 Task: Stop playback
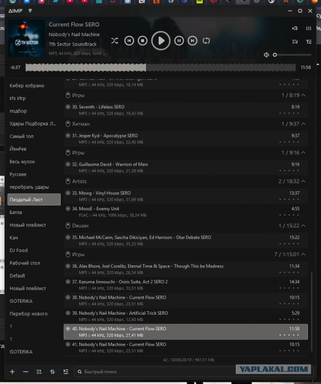[x=142, y=41]
